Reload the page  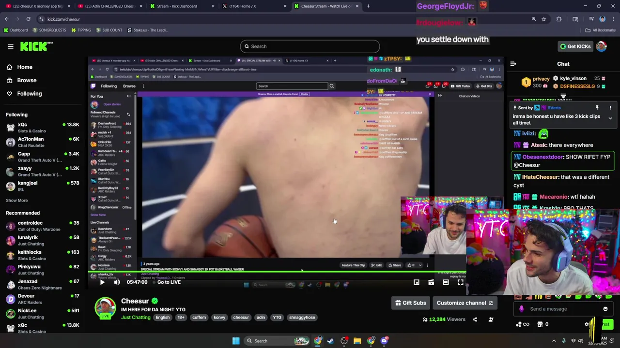(x=28, y=19)
